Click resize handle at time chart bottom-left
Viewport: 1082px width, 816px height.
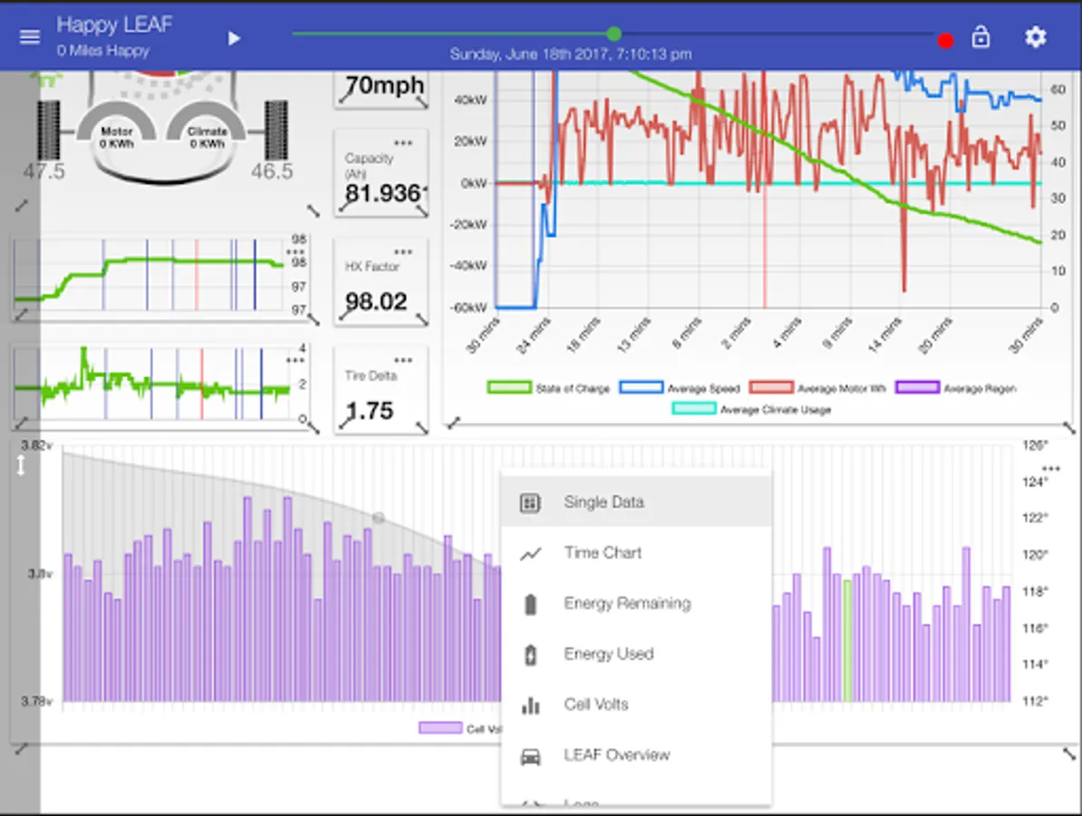(x=453, y=423)
